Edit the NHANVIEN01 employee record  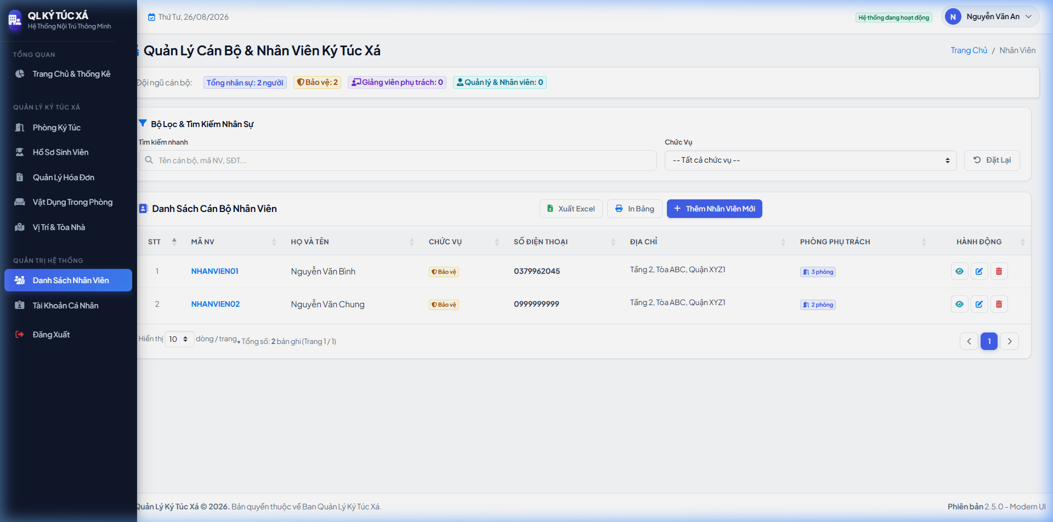pyautogui.click(x=979, y=271)
